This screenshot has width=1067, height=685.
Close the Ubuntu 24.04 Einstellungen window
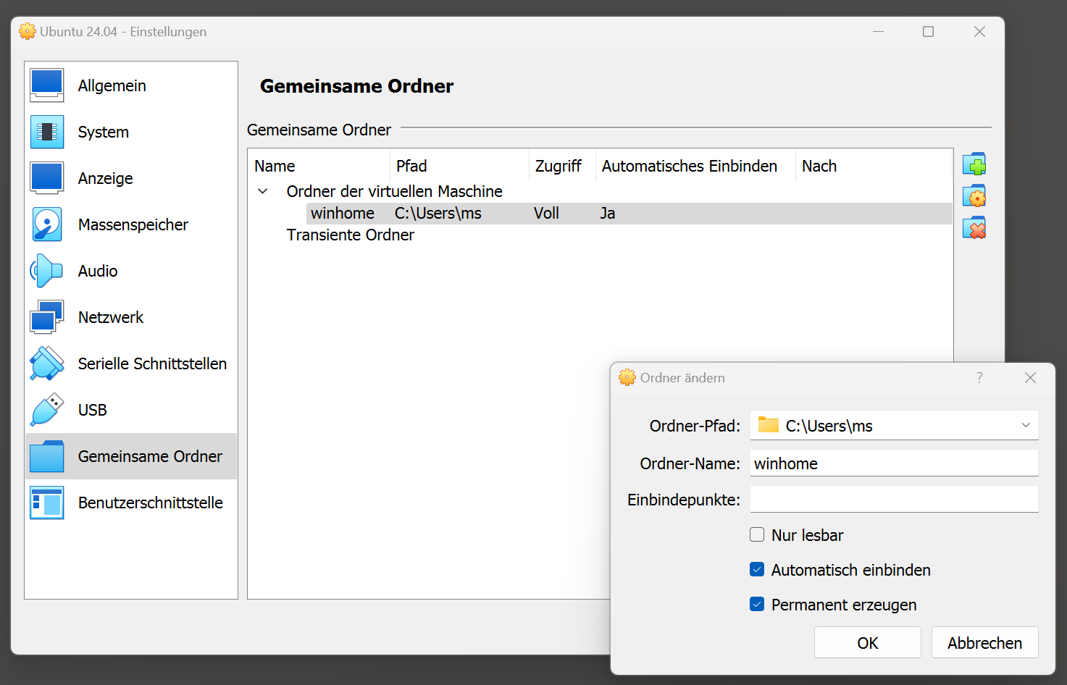pos(979,32)
